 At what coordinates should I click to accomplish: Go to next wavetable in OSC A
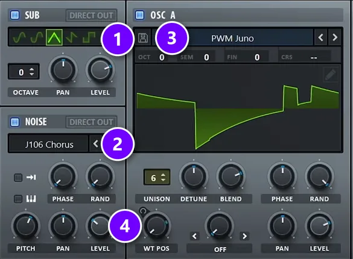tap(335, 37)
